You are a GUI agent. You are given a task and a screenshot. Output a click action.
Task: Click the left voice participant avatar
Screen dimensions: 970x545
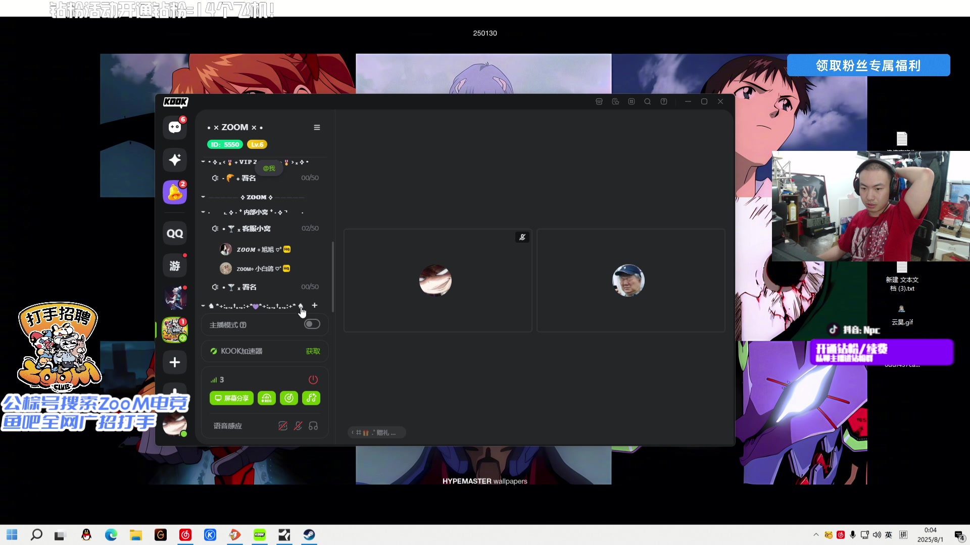[435, 280]
